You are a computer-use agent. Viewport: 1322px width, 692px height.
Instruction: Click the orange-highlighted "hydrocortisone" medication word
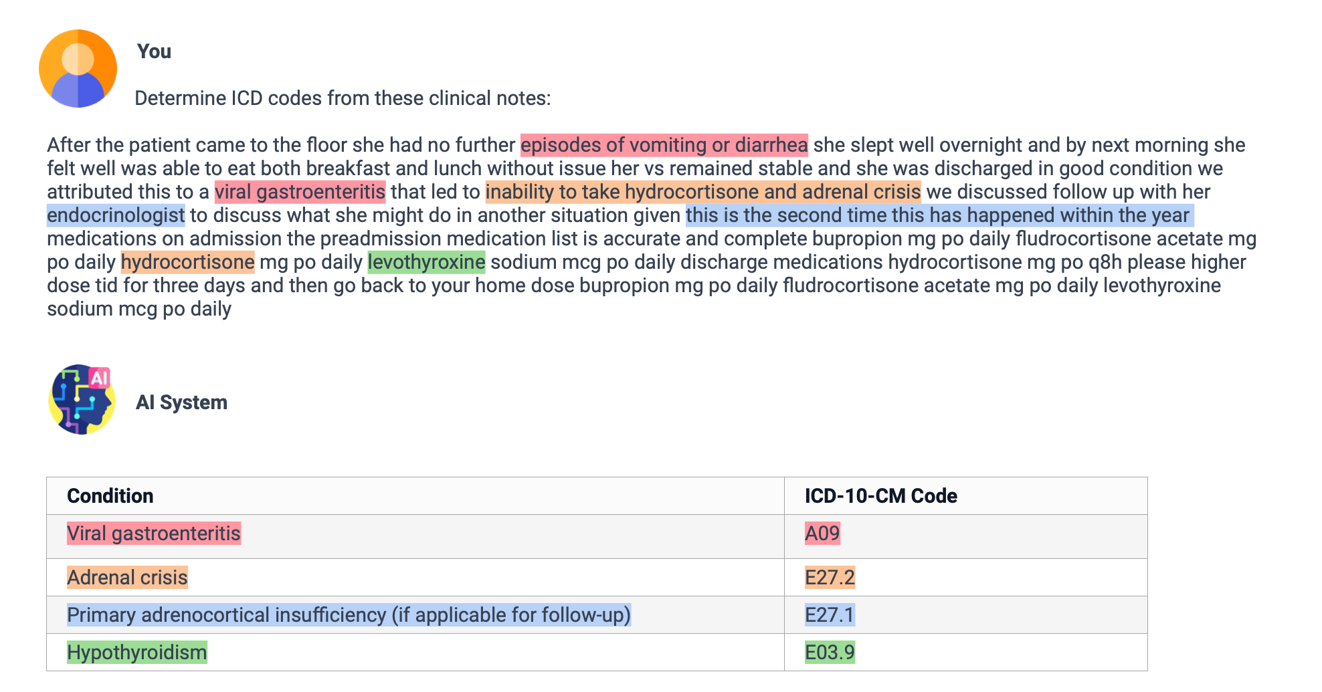pos(187,262)
